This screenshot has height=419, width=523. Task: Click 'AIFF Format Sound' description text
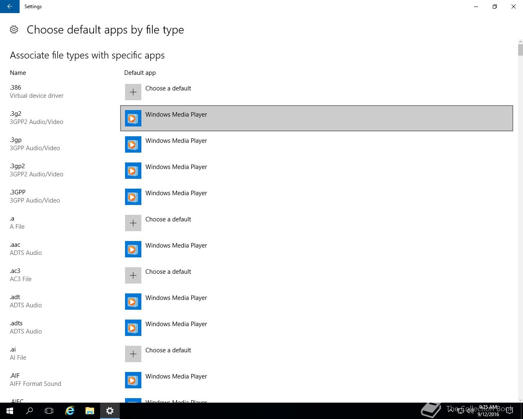tap(36, 384)
